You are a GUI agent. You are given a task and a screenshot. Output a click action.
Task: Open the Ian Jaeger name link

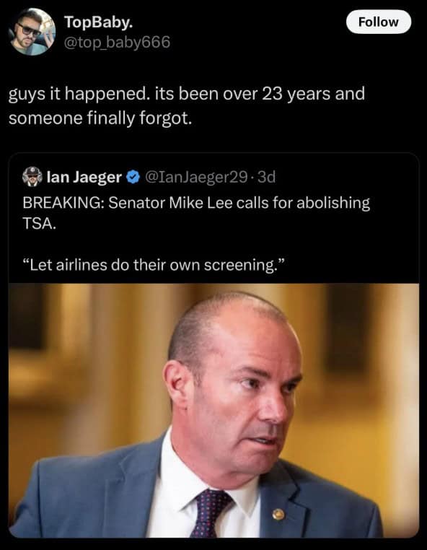point(84,177)
